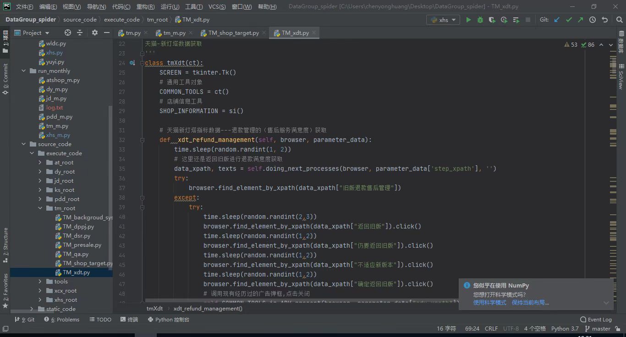Image resolution: width=626 pixels, height=337 pixels.
Task: Fold the class tmXdt block at line 24
Action: [x=142, y=63]
